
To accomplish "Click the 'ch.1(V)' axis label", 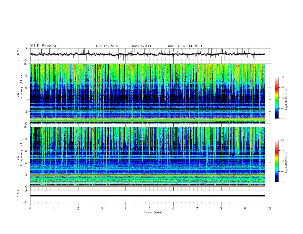I will [18, 54].
